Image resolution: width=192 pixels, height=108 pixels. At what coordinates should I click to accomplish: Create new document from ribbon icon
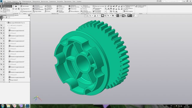(13, 6)
